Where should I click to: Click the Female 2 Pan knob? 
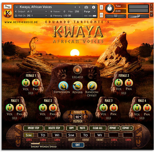129,83
